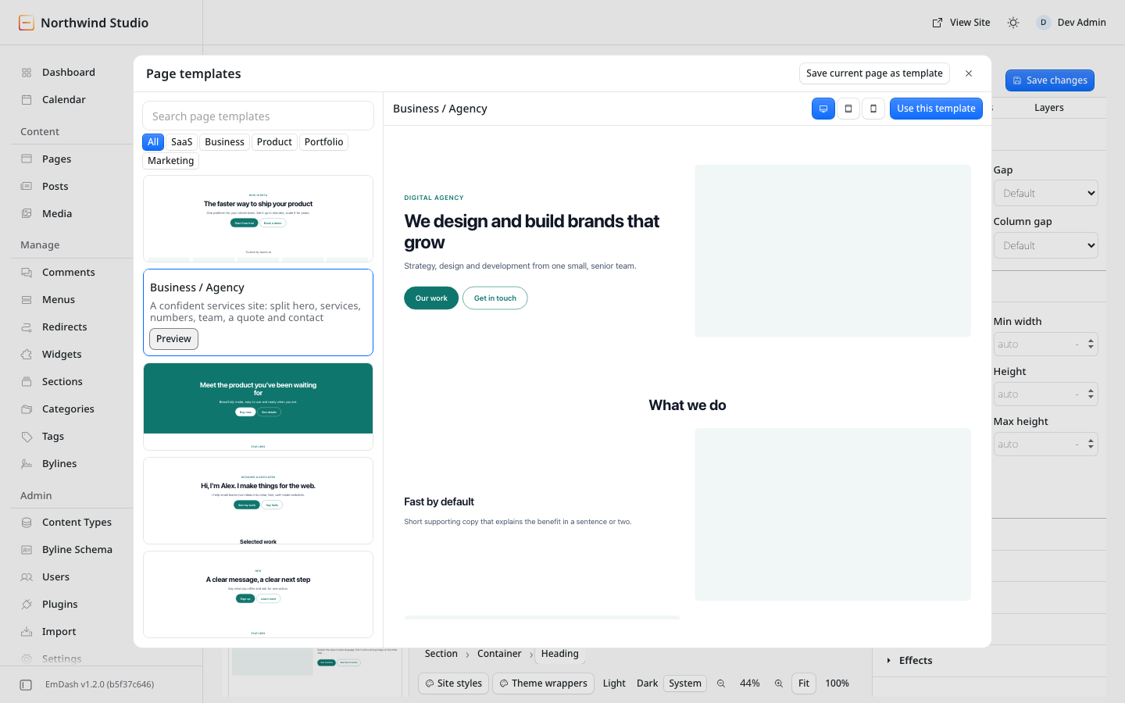Switch preview to tablet view

[848, 109]
